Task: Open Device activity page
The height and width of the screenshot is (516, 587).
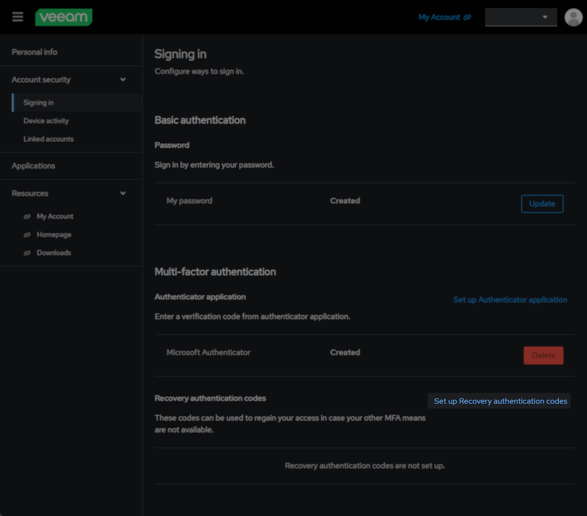Action: pos(46,121)
